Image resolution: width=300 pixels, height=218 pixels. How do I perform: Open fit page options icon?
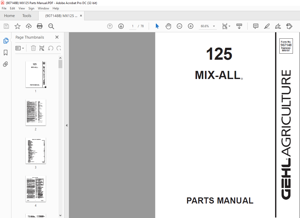[224, 26]
